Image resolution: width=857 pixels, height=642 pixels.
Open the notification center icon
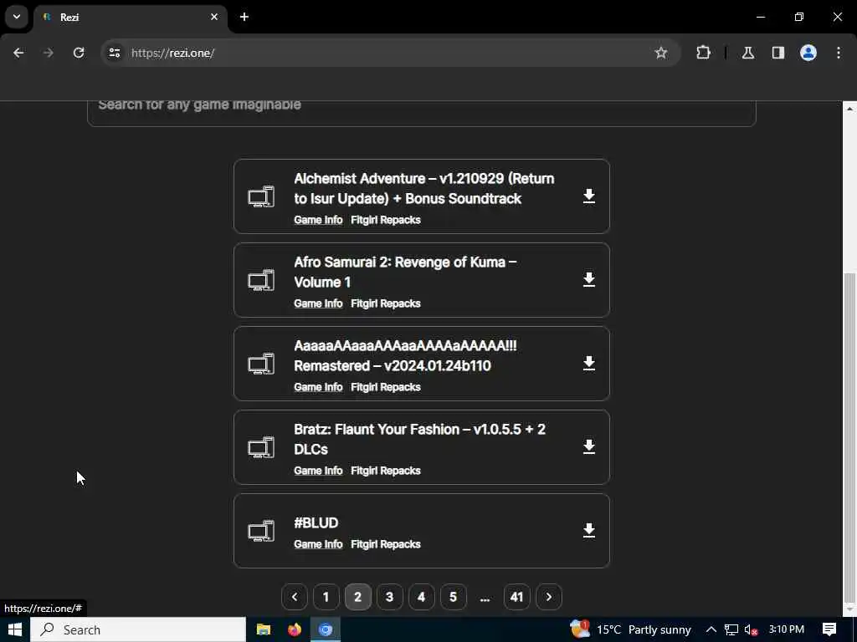pyautogui.click(x=829, y=629)
